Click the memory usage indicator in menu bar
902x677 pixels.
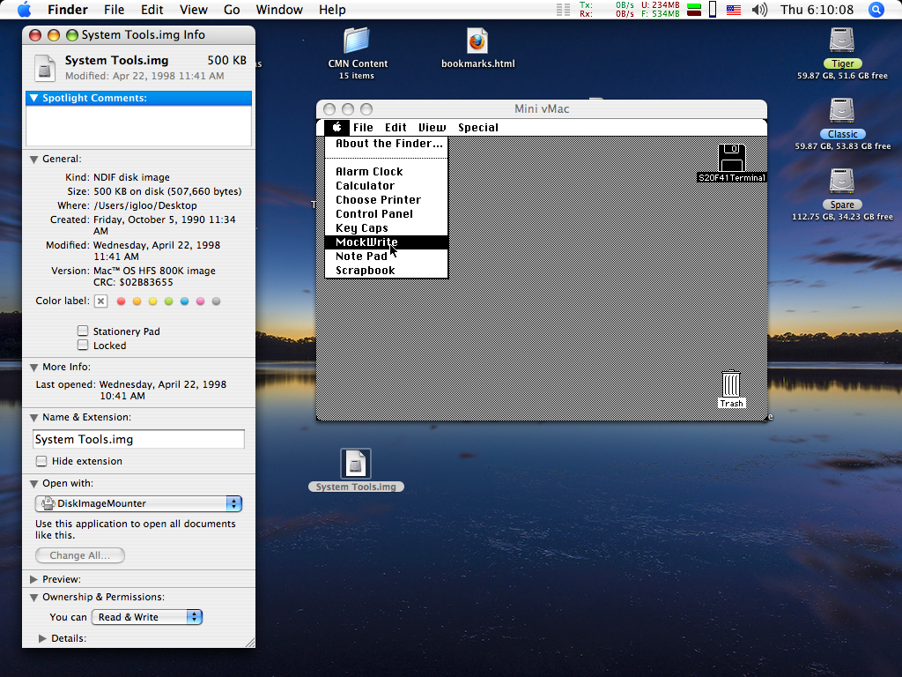661,10
